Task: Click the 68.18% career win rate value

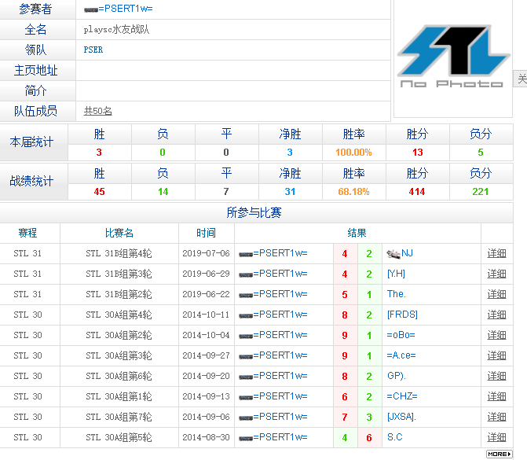Action: point(353,192)
